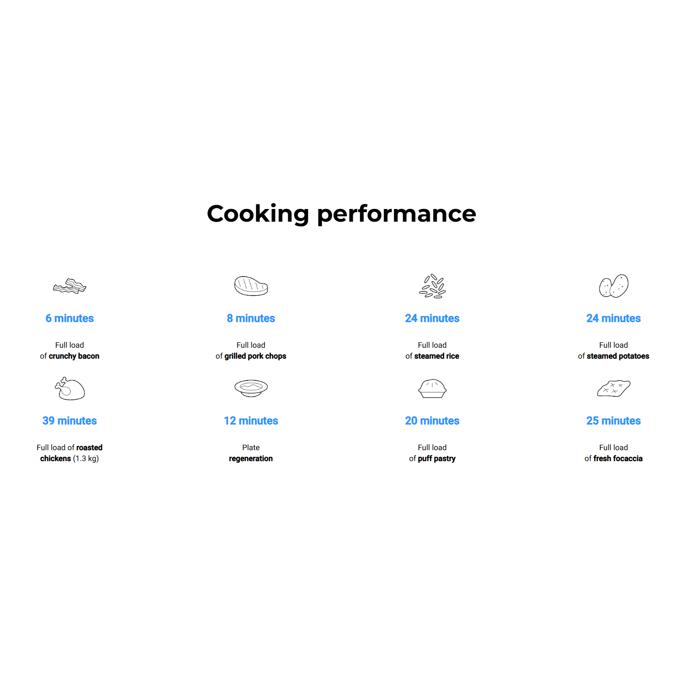Screen dimensions: 685x685
Task: Click 'fresh focaccia' description text
Action: point(617,459)
